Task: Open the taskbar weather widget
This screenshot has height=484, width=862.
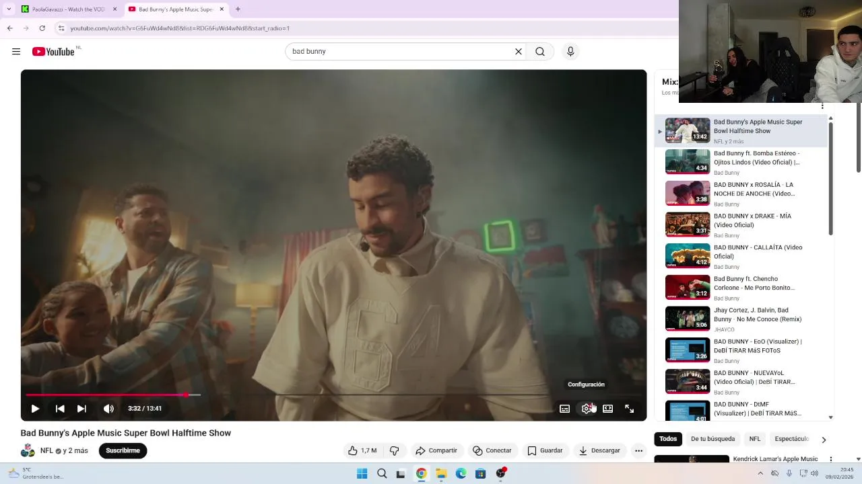Action: tap(35, 473)
